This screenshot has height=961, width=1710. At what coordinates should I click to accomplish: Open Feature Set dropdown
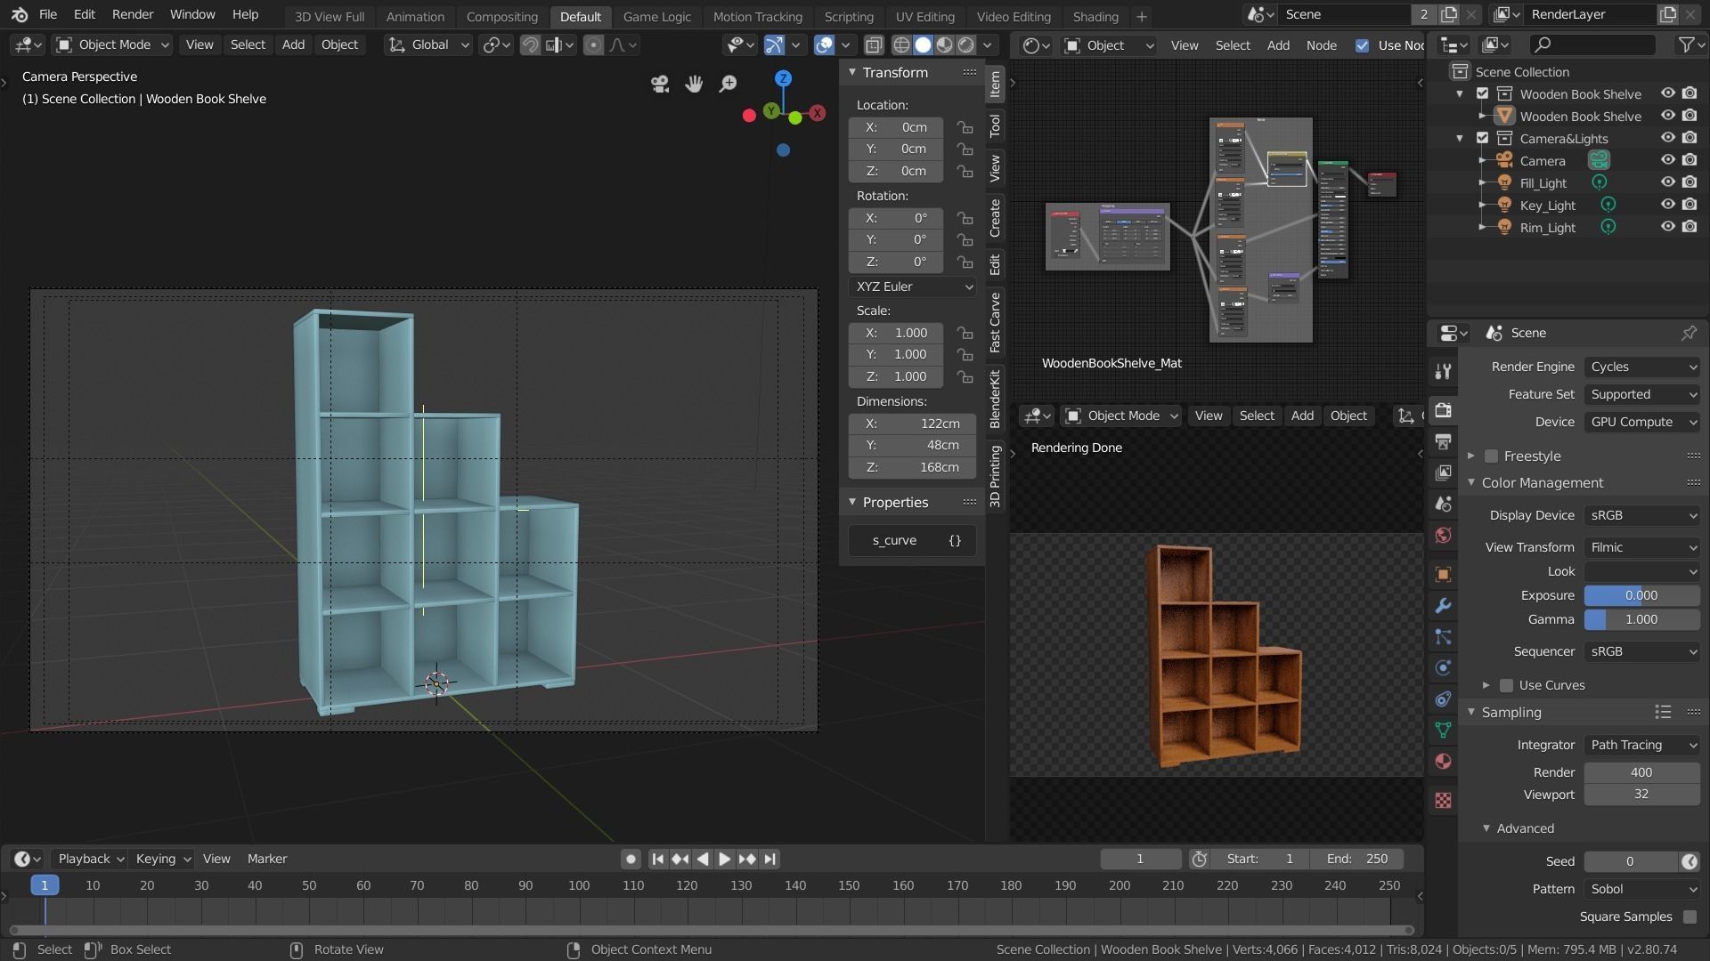(x=1642, y=394)
